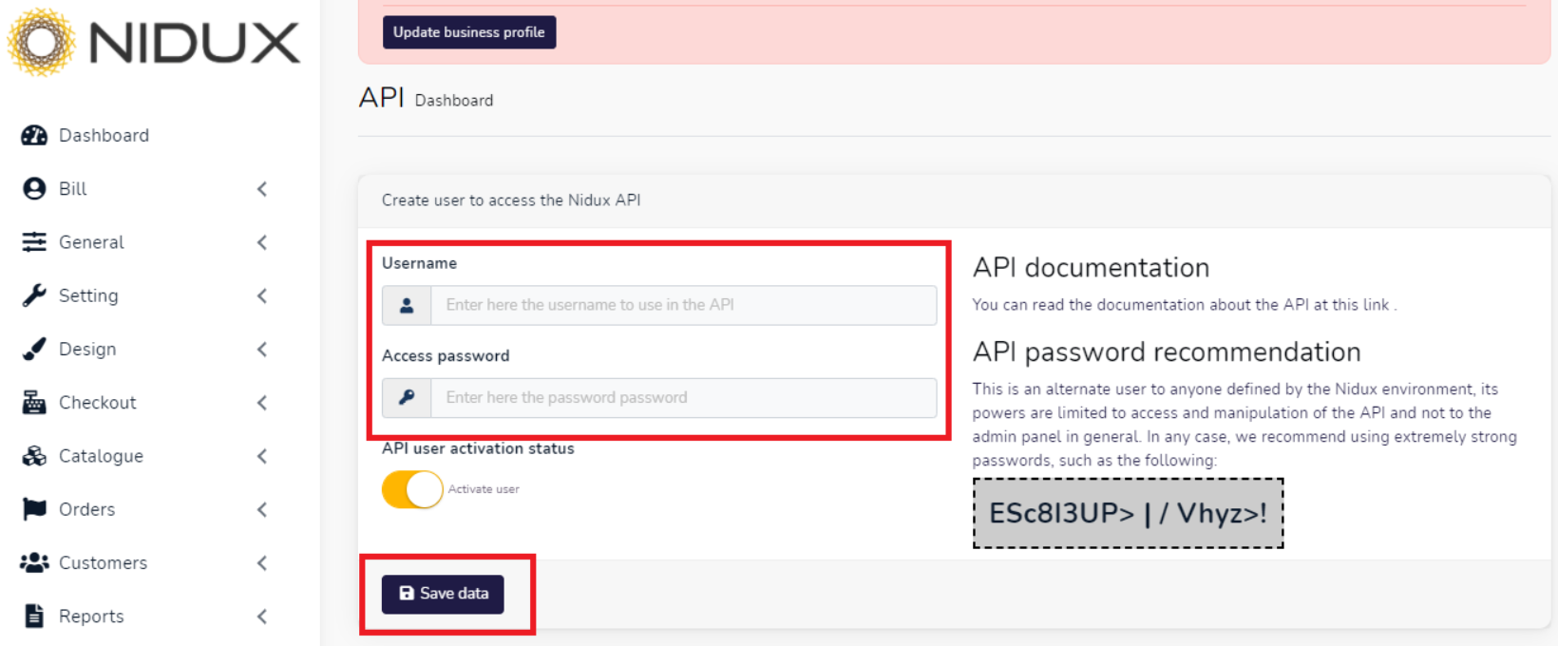1558x646 pixels.
Task: Click the Setting wrench icon
Action: click(34, 295)
